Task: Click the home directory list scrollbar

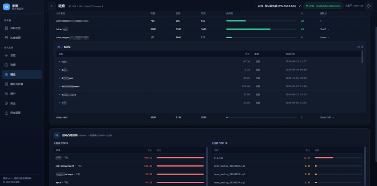Action: [362, 57]
